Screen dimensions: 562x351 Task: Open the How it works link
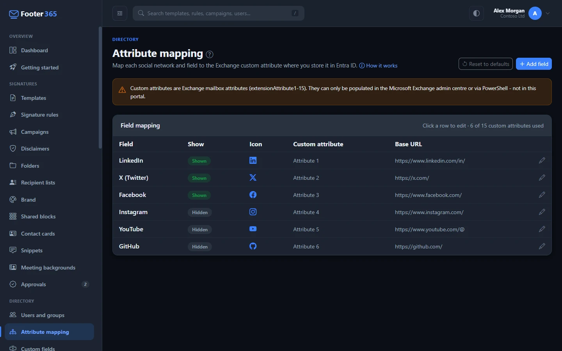click(378, 66)
